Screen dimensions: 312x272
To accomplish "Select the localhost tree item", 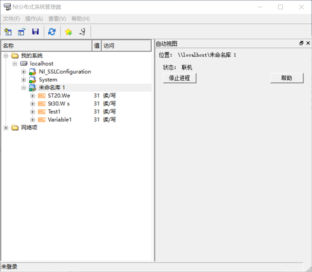I will click(x=42, y=64).
